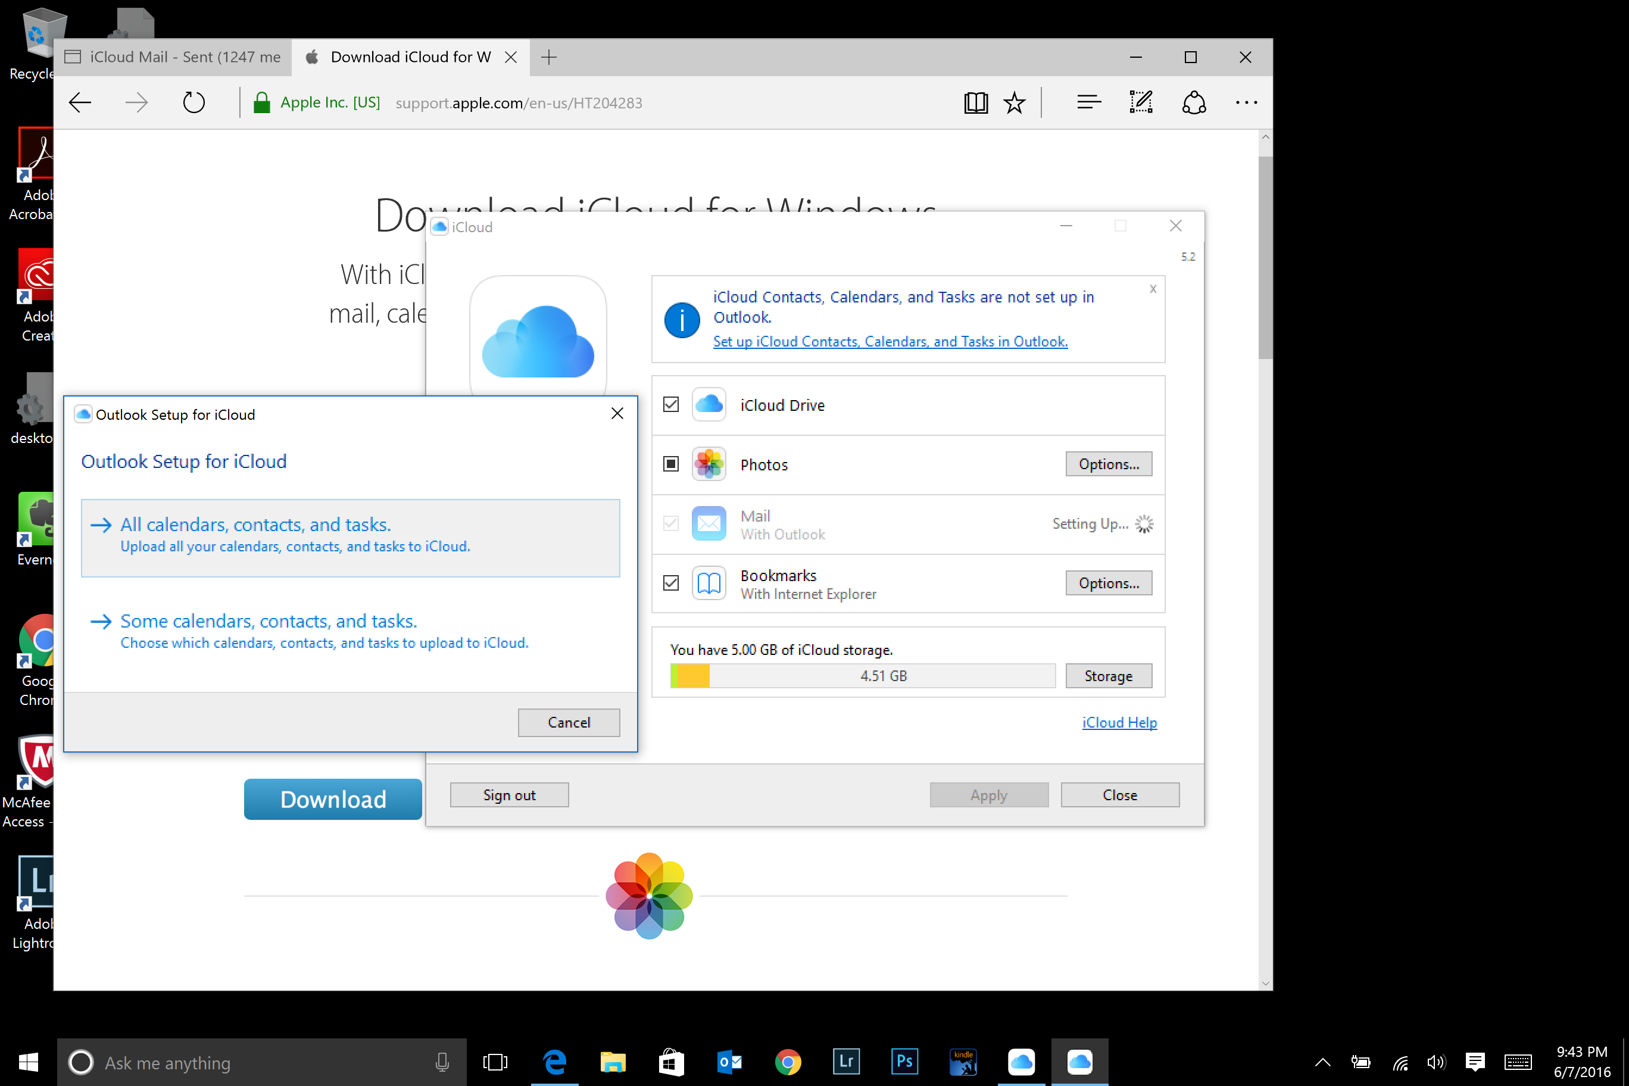
Task: Click the green padlock security icon
Action: pyautogui.click(x=261, y=103)
